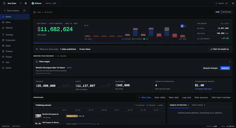Open World's Strongest Man Vs Robot decision
This screenshot has width=236, height=128.
[50, 68]
